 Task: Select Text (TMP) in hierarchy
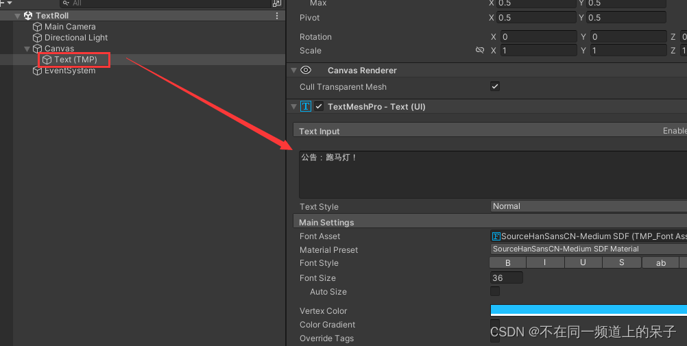point(76,60)
